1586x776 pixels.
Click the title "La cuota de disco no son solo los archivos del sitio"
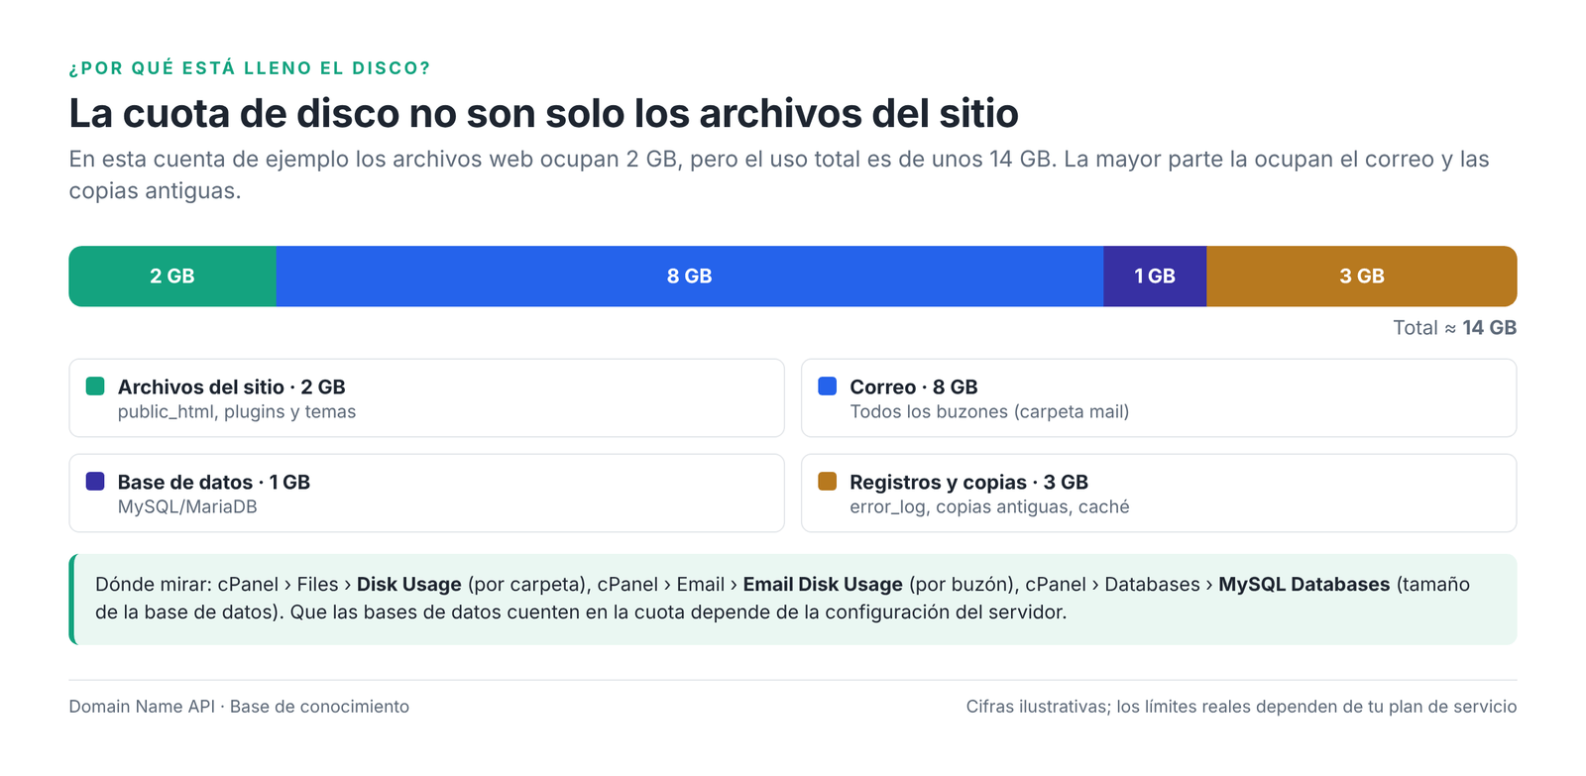(543, 114)
